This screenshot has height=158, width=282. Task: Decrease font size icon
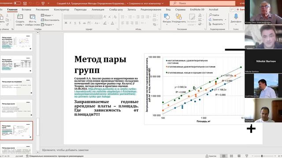110,17
